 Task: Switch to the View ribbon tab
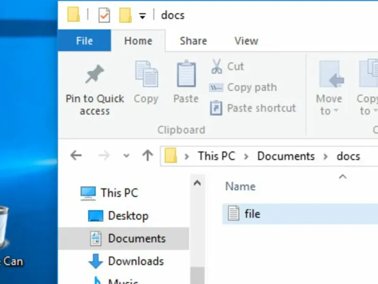click(246, 41)
